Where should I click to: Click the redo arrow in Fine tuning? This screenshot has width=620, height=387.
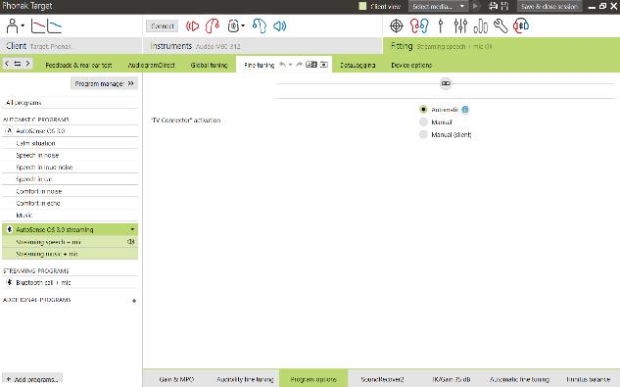(x=299, y=65)
